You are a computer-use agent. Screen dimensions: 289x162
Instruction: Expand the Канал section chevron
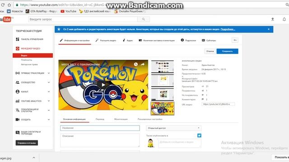click(49, 91)
